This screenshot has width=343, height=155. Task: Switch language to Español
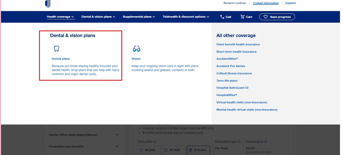click(290, 3)
